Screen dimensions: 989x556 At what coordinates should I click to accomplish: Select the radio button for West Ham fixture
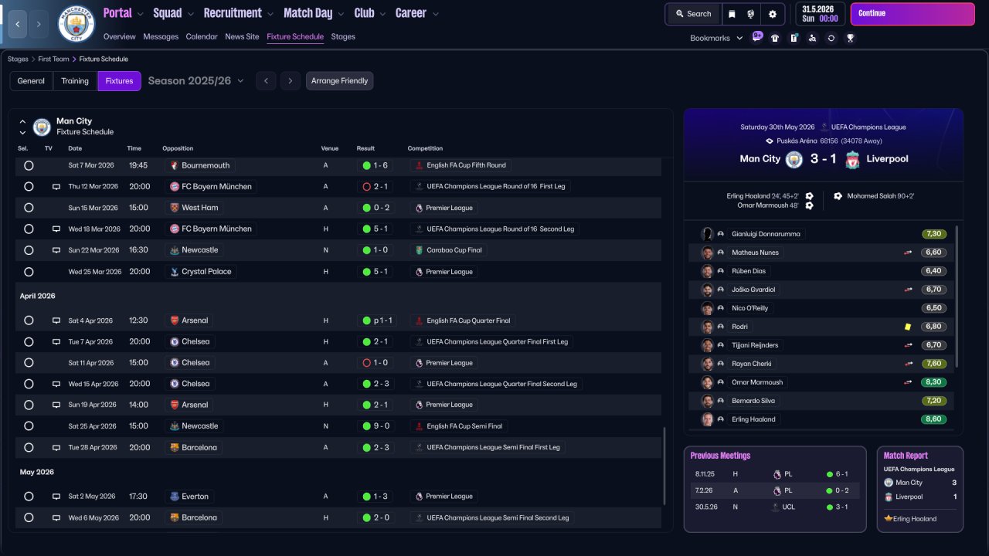pyautogui.click(x=29, y=208)
